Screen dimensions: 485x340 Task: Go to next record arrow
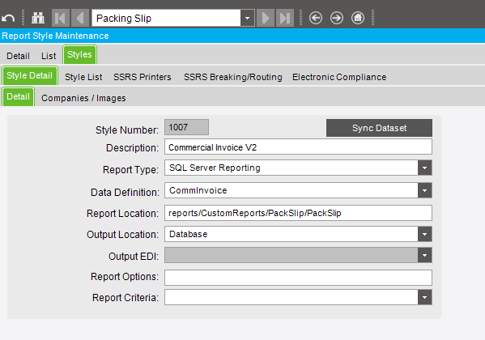click(266, 18)
